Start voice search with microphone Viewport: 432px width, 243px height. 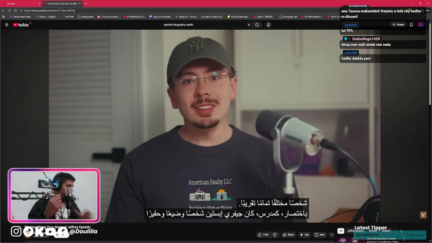pos(268,25)
